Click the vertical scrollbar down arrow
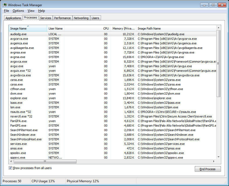Screen dimensions: 229x186 (218, 157)
